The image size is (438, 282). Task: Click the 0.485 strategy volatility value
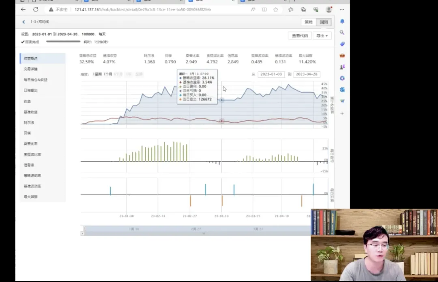pos(257,62)
